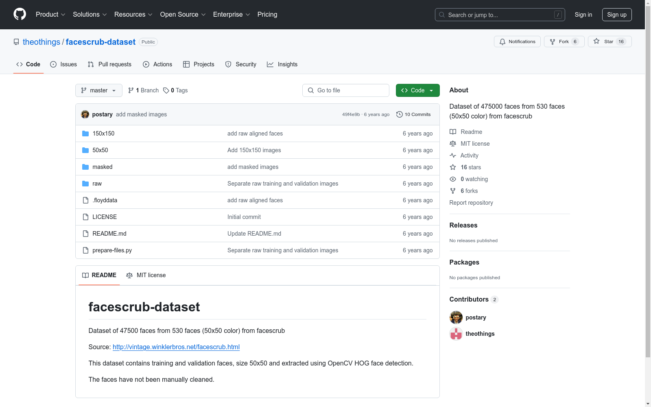
Task: Click the Packages heading link
Action: 464,262
